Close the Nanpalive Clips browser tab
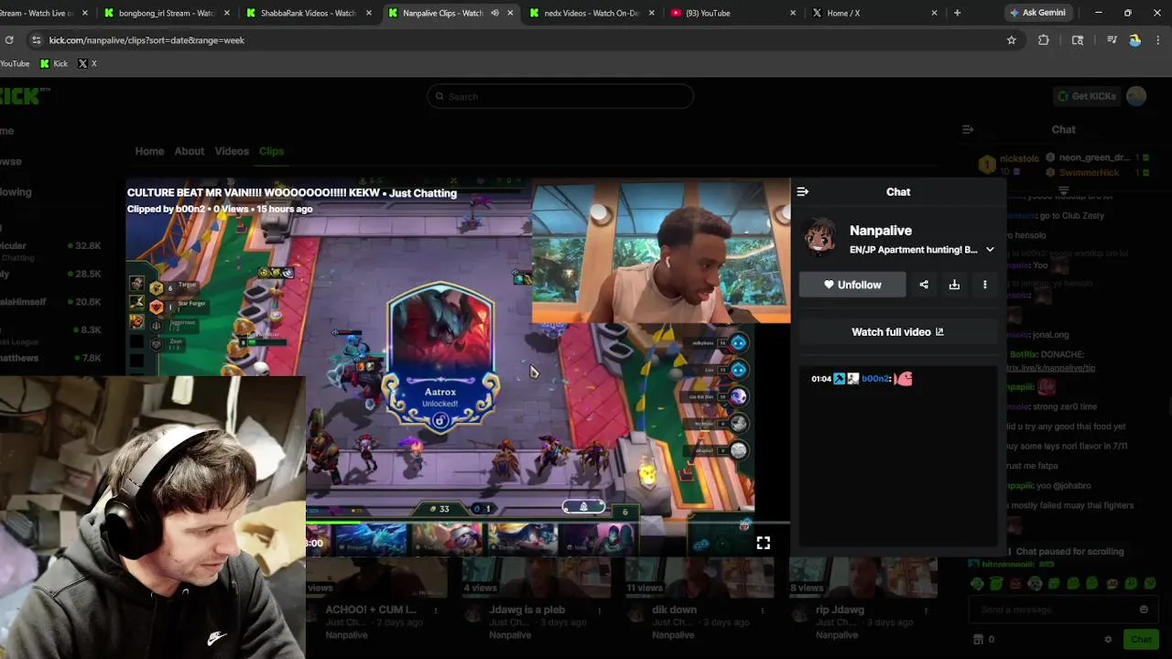The height and width of the screenshot is (659, 1172). [x=510, y=13]
